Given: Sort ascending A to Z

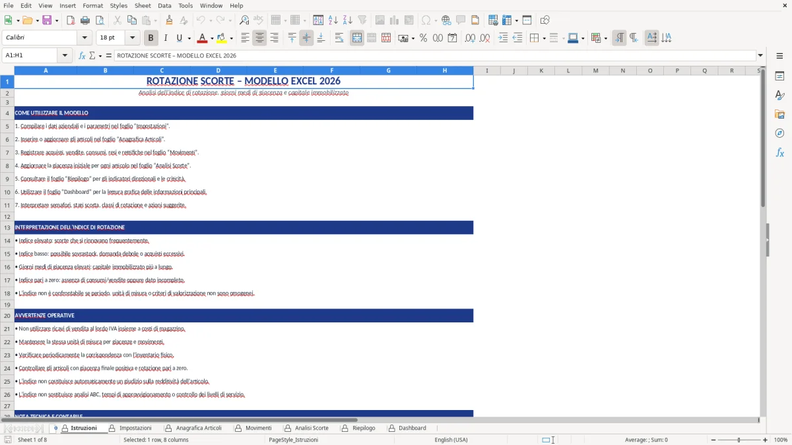Looking at the screenshot, I should pos(333,20).
